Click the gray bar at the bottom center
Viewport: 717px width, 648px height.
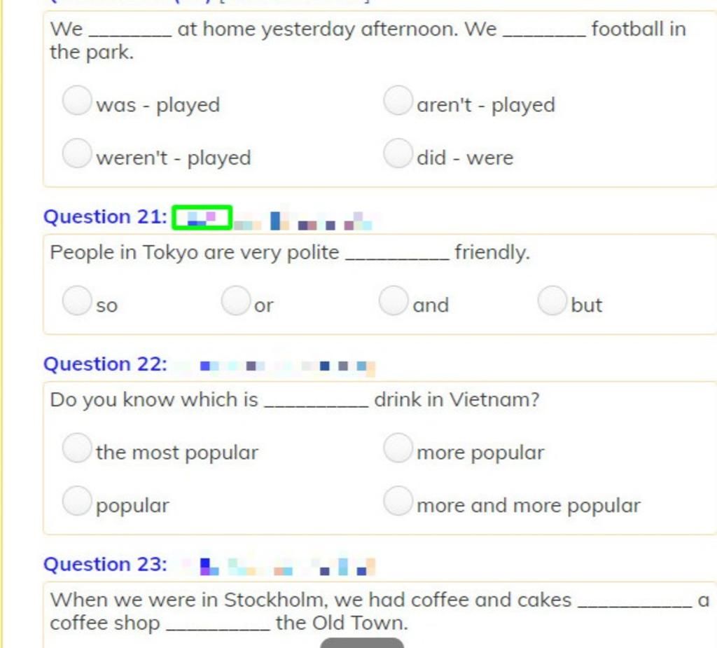(x=362, y=643)
